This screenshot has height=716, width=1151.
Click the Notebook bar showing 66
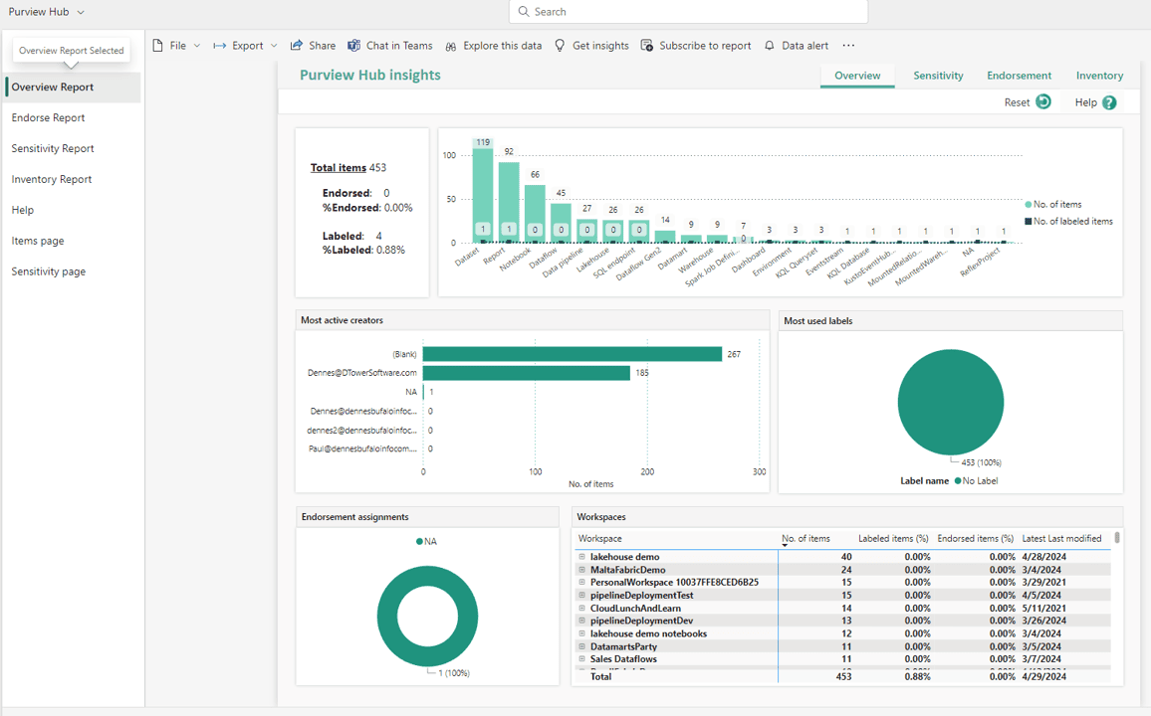(x=535, y=214)
